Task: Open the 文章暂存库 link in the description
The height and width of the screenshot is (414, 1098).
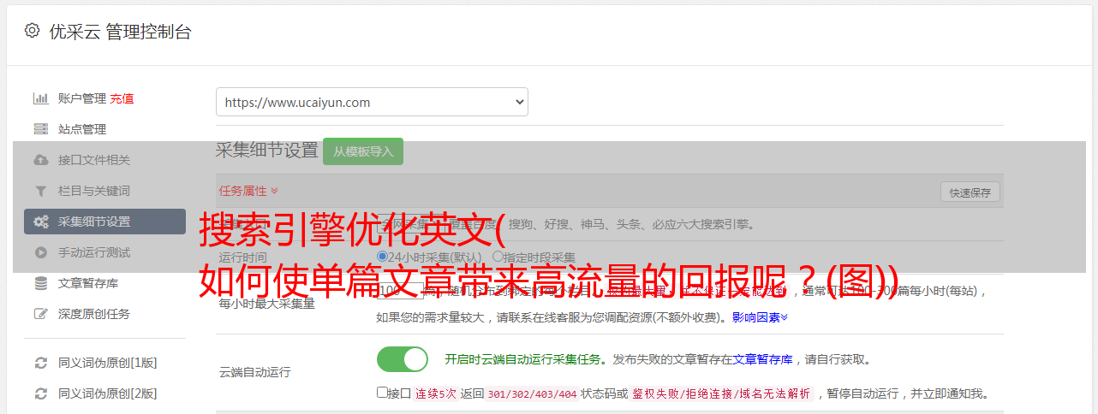Action: point(763,359)
